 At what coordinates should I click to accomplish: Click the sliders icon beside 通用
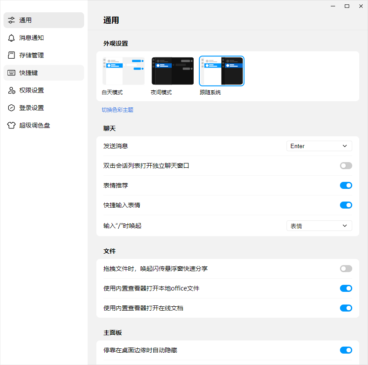click(x=11, y=20)
